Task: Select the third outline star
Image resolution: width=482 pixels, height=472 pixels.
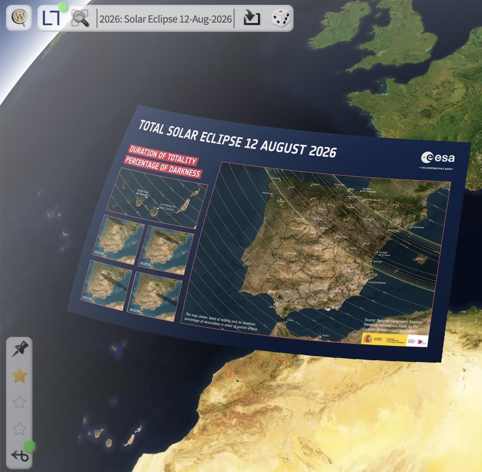Action: pyautogui.click(x=19, y=428)
